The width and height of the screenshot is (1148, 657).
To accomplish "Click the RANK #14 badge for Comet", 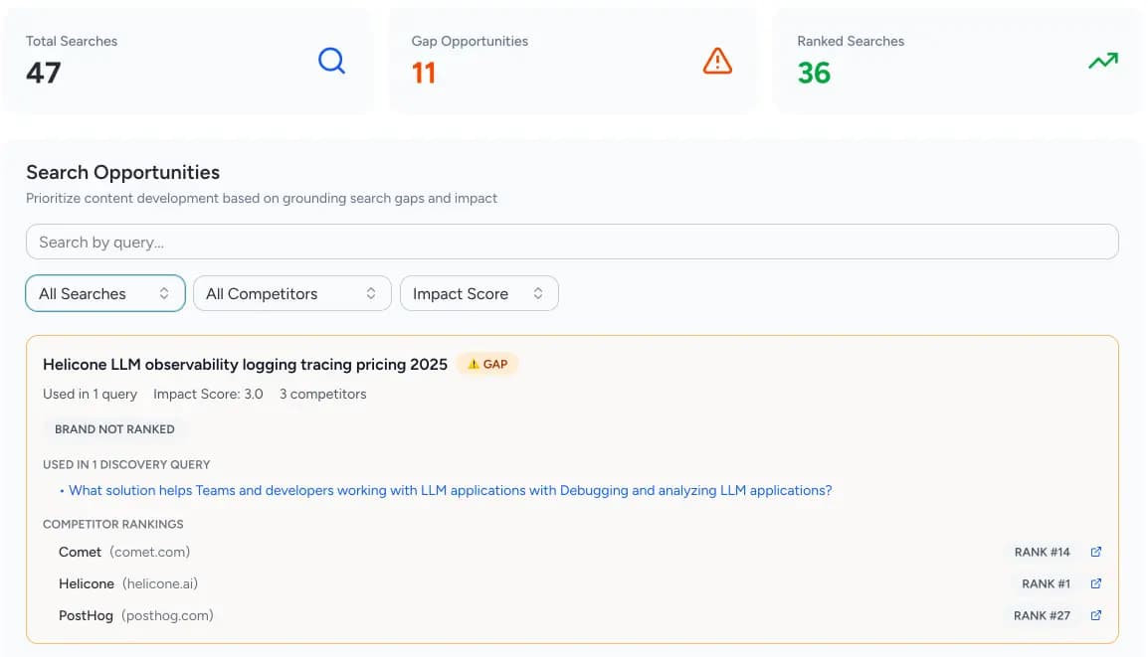I will (x=1042, y=552).
